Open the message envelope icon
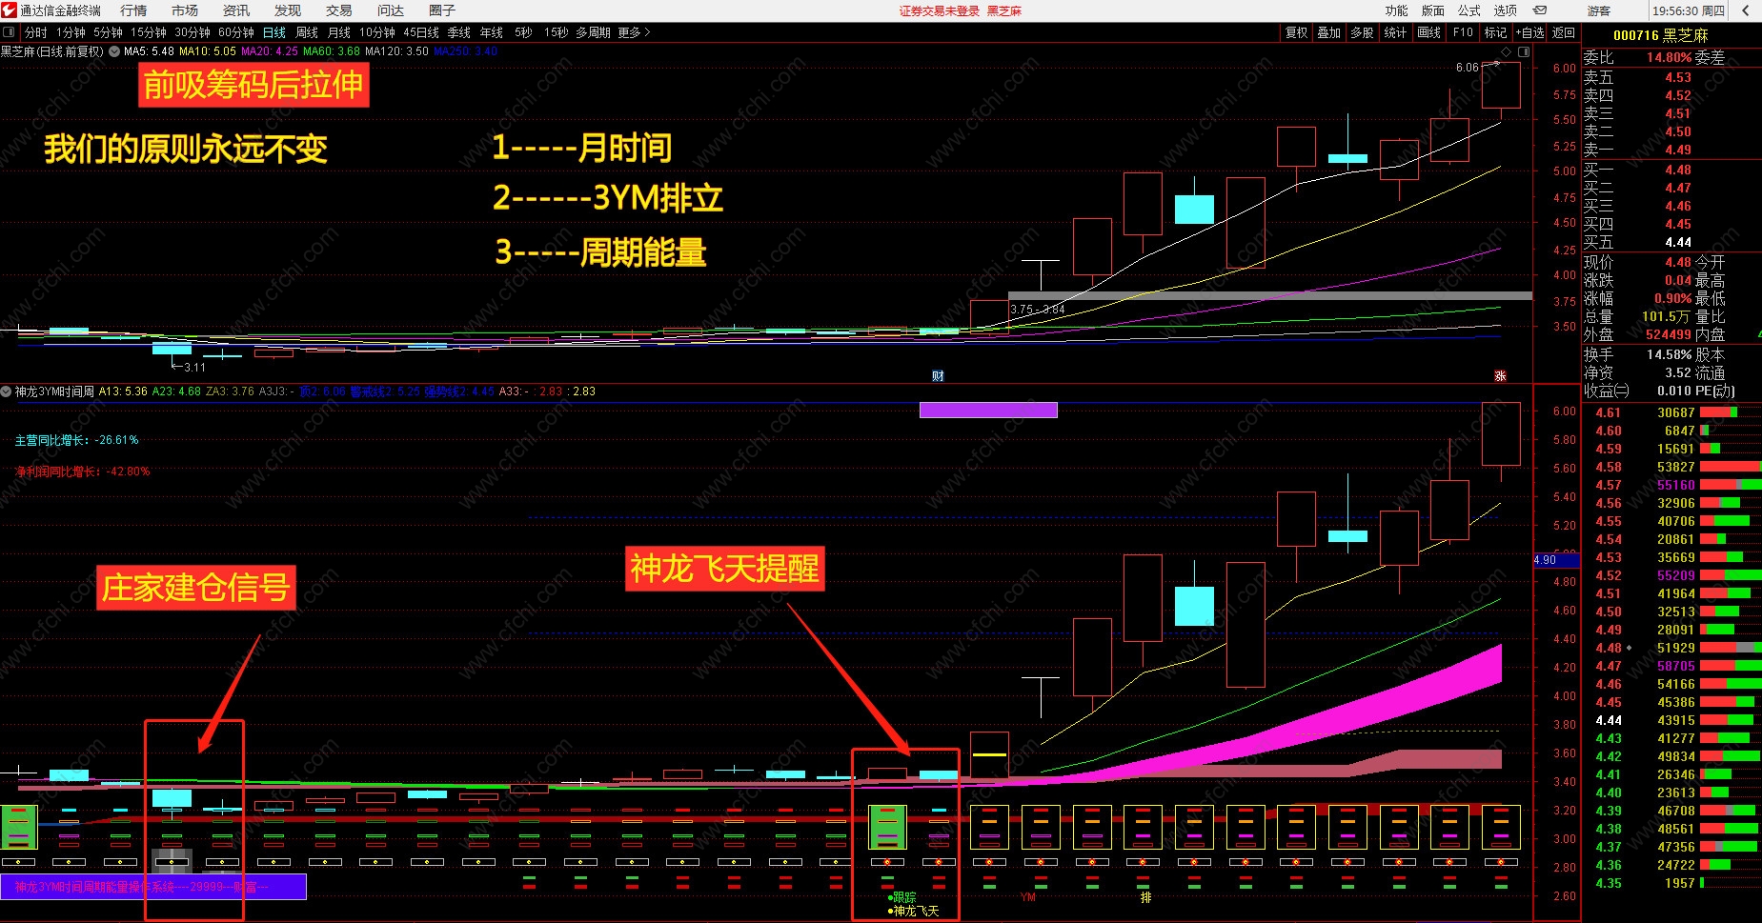Viewport: 1762px width, 923px height. [1540, 10]
